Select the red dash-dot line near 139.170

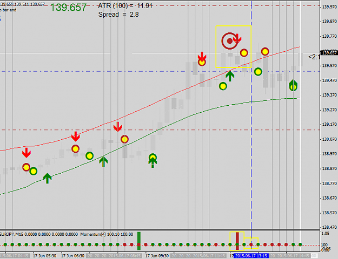click(x=160, y=129)
